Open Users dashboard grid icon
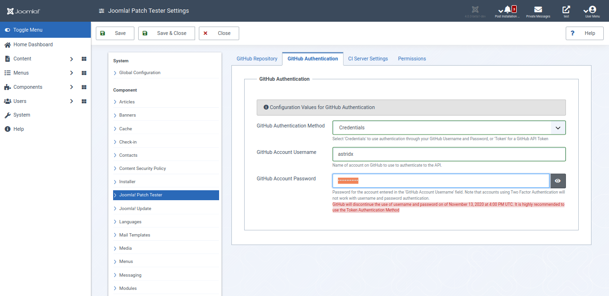Viewport: 609px width, 296px height. coord(84,101)
